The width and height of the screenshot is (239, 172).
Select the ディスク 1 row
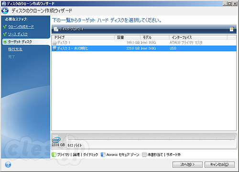pos(144,42)
